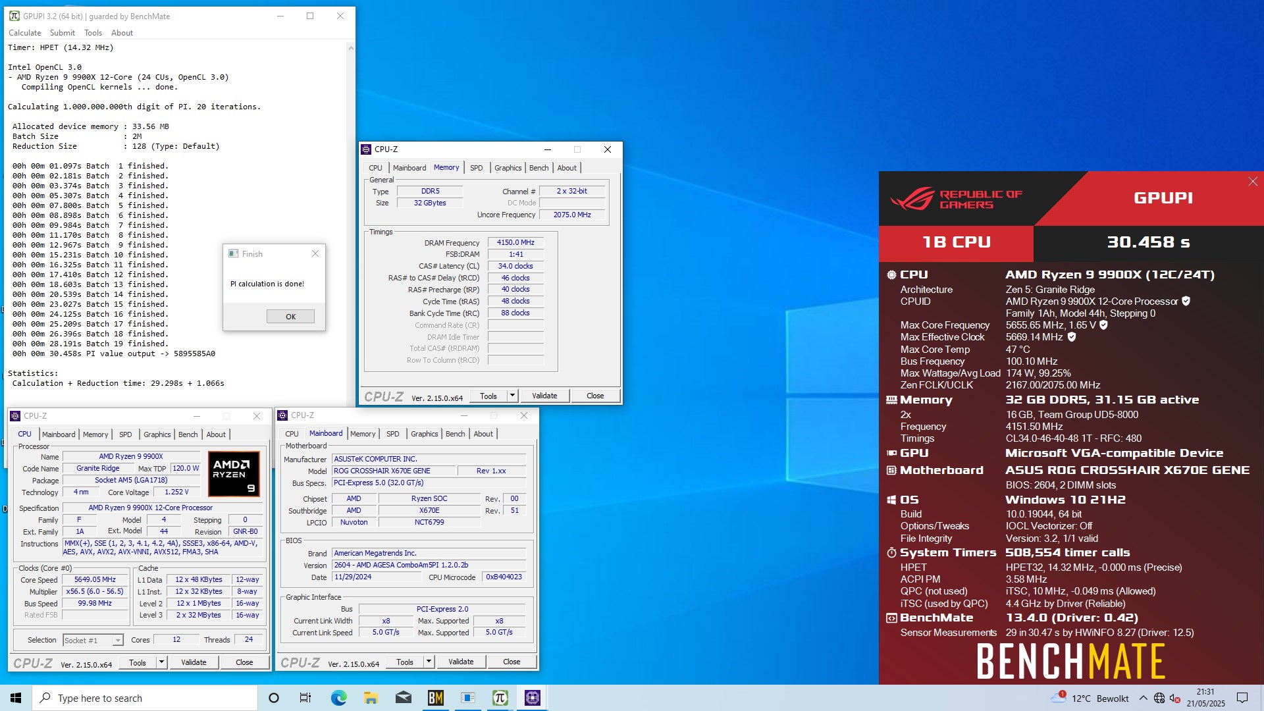This screenshot has height=711, width=1264.
Task: Open Task View on the taskbar
Action: coord(305,698)
